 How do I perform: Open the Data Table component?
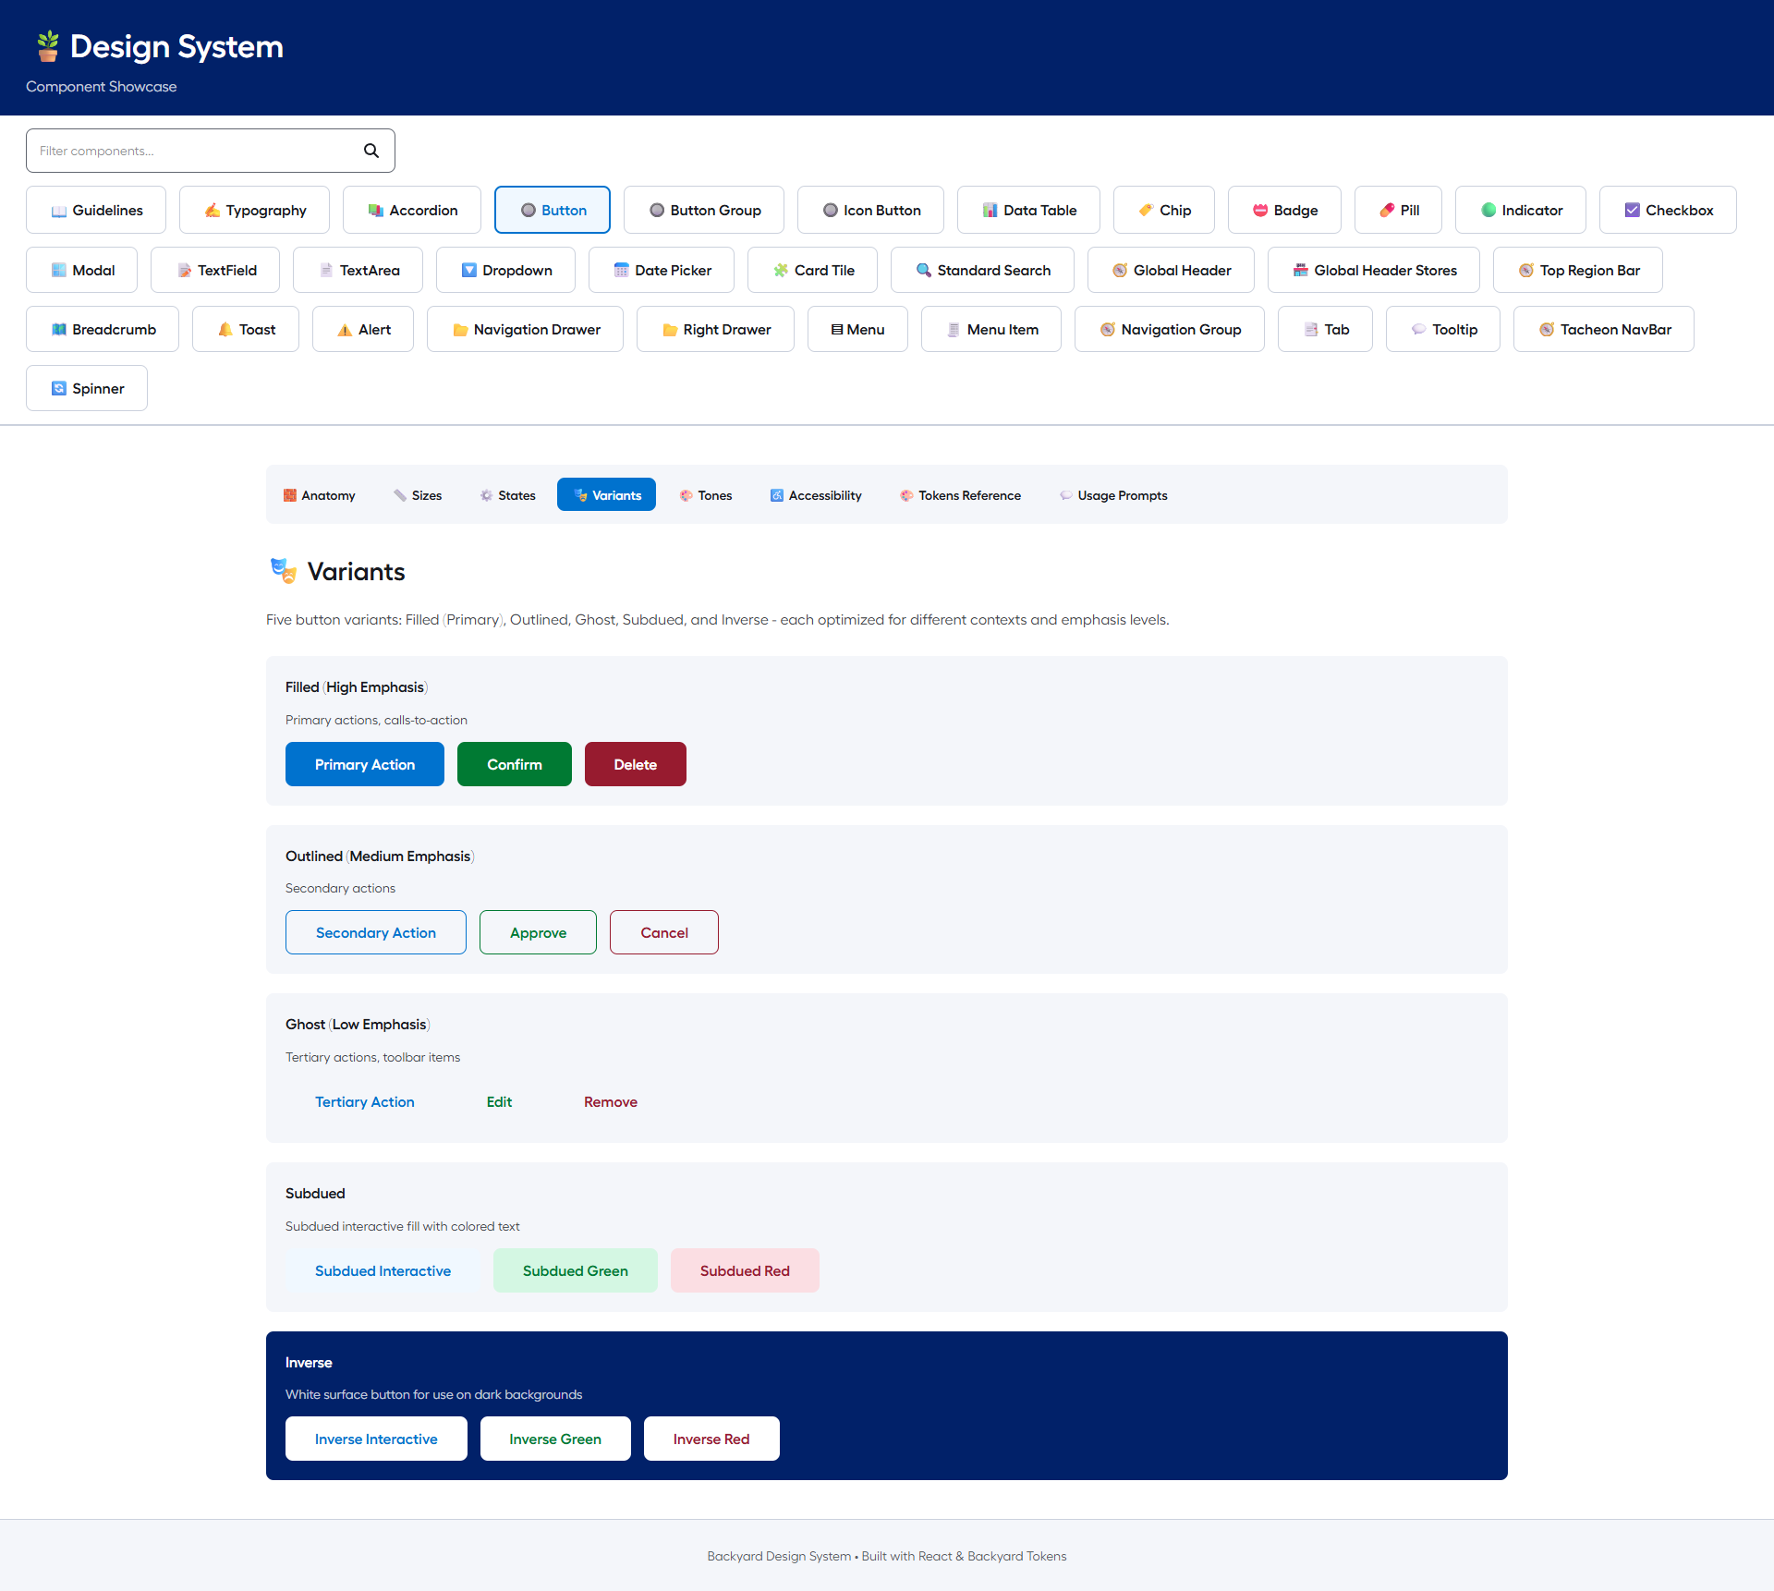pos(1028,210)
